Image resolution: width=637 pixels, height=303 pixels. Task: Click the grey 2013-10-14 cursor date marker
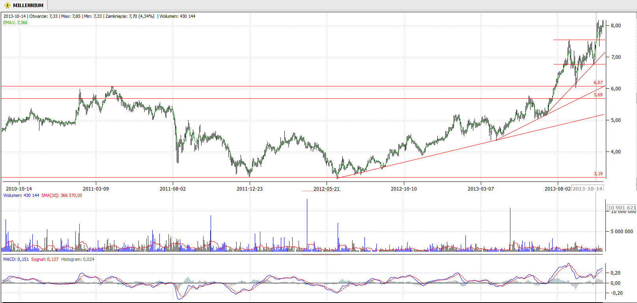pos(588,189)
